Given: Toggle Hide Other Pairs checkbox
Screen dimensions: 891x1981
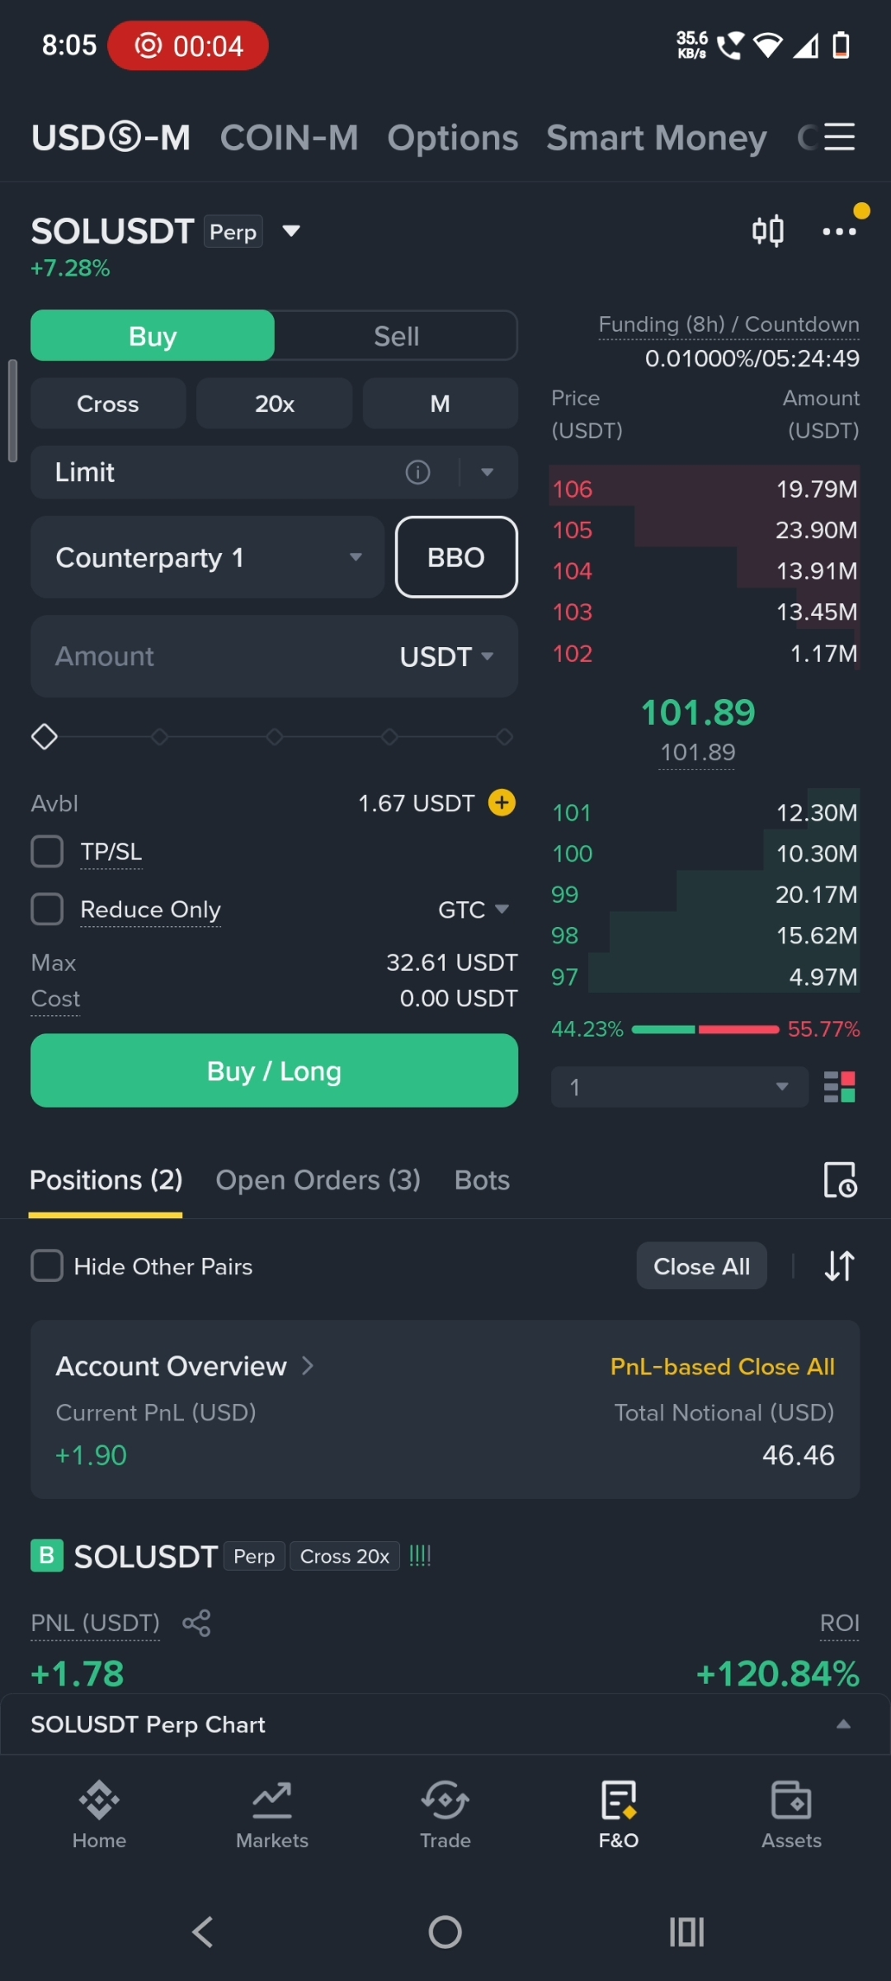Looking at the screenshot, I should [47, 1265].
